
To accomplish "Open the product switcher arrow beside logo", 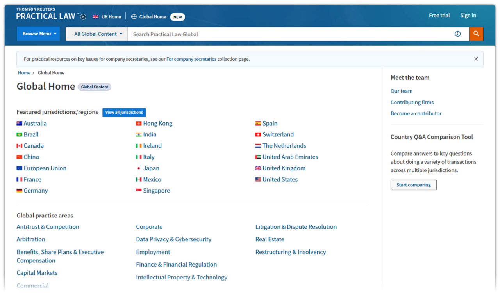I will pyautogui.click(x=83, y=17).
